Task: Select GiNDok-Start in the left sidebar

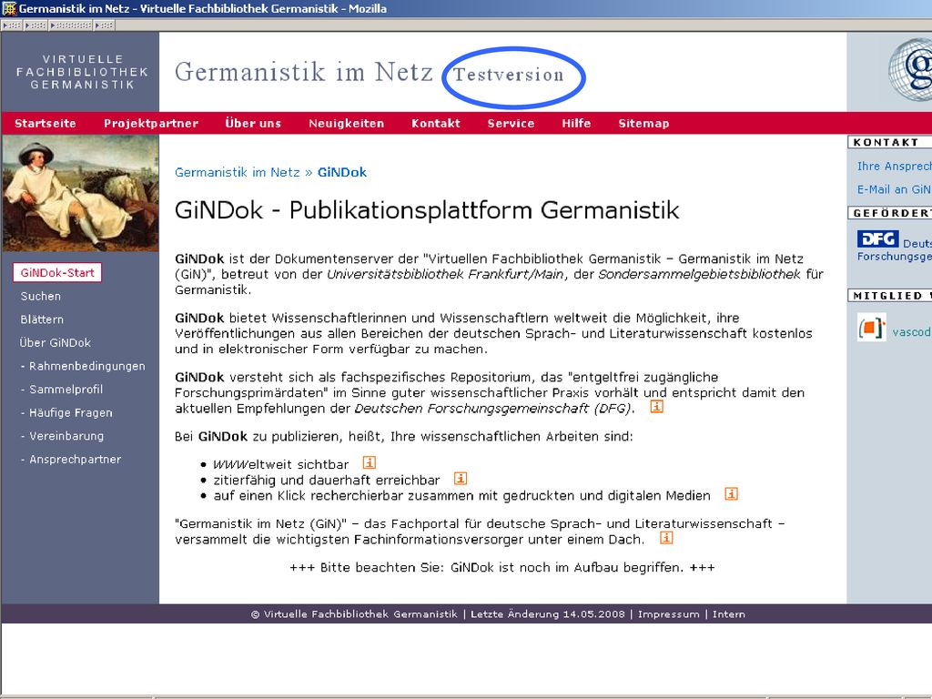Action: pyautogui.click(x=57, y=273)
